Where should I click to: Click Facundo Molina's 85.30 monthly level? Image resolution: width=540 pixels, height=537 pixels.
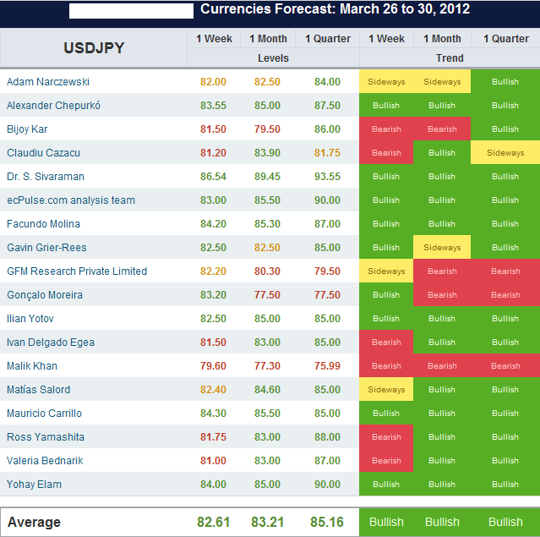pyautogui.click(x=267, y=224)
